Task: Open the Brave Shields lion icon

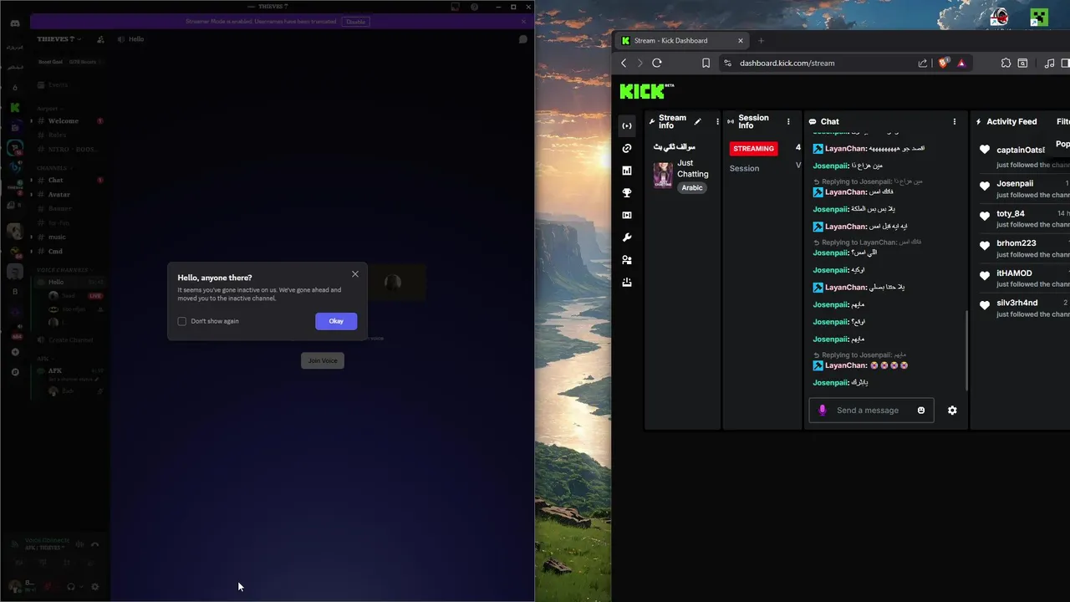Action: [944, 63]
